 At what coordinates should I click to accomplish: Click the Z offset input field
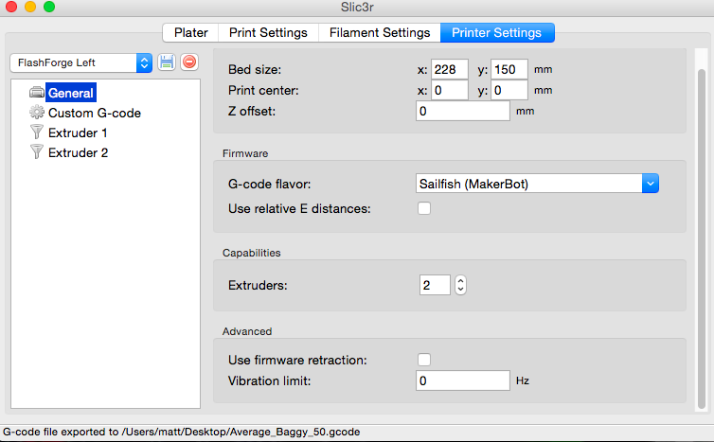463,111
